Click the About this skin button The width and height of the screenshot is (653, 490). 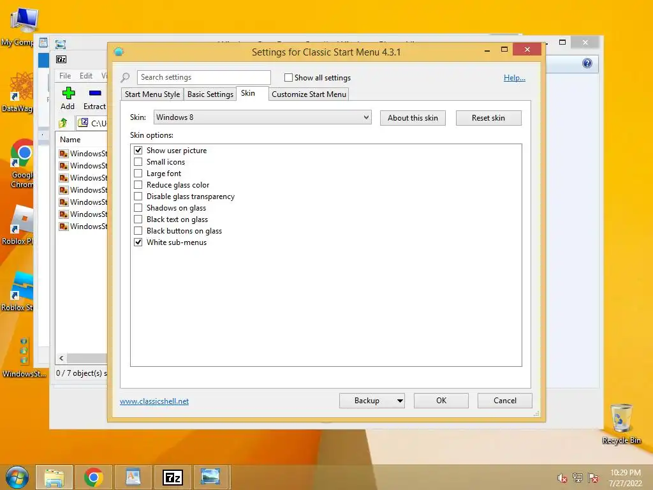point(413,118)
